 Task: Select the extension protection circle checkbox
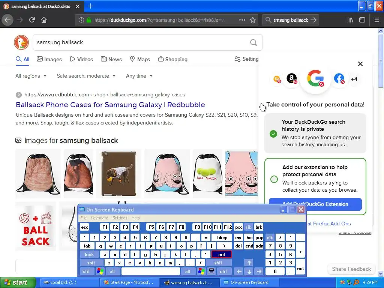(274, 179)
